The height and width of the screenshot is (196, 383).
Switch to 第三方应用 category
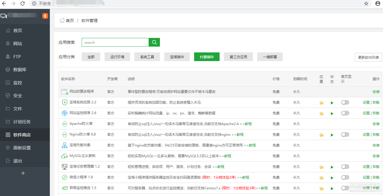(238, 57)
